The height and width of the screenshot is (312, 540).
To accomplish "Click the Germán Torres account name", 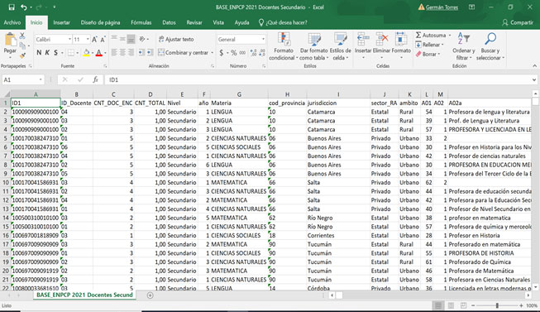I will [x=442, y=7].
